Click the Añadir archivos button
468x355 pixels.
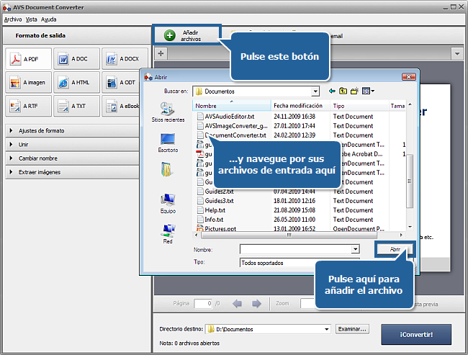click(x=187, y=35)
